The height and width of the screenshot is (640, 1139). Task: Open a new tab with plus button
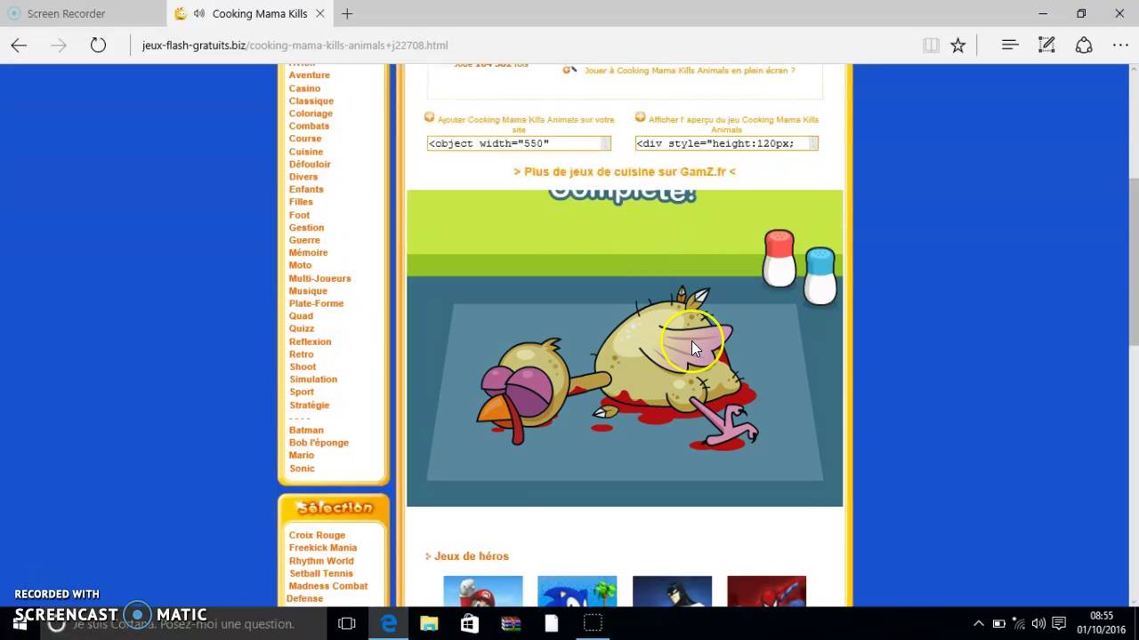pos(347,13)
